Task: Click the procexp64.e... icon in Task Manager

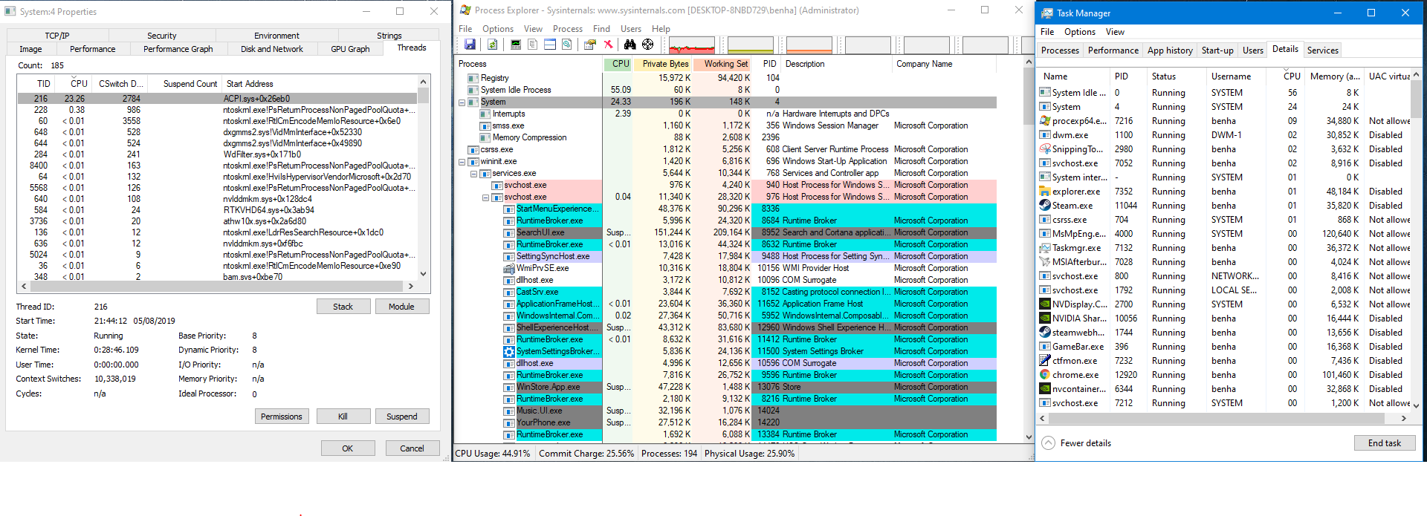Action: click(1045, 121)
